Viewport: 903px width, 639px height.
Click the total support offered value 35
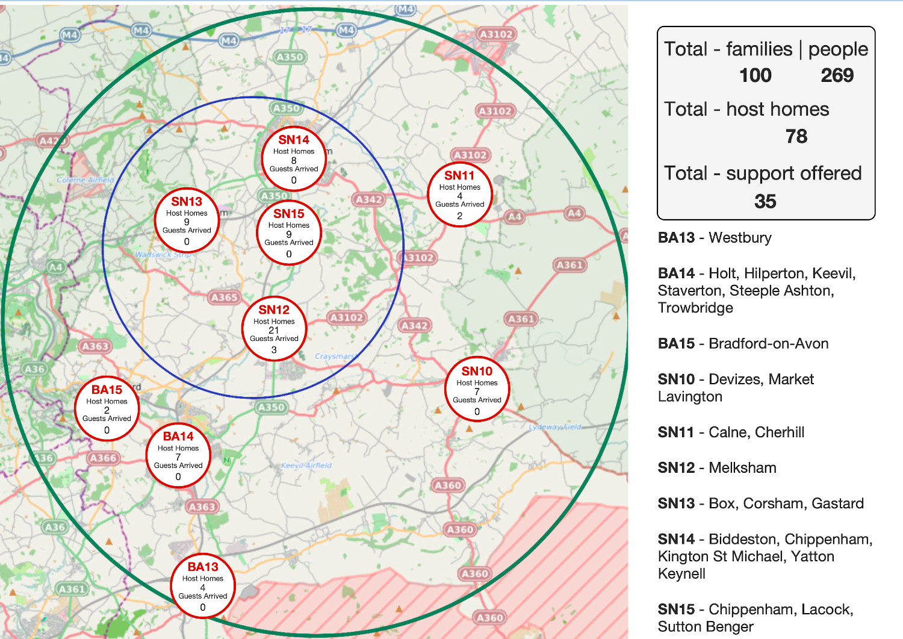pos(765,201)
